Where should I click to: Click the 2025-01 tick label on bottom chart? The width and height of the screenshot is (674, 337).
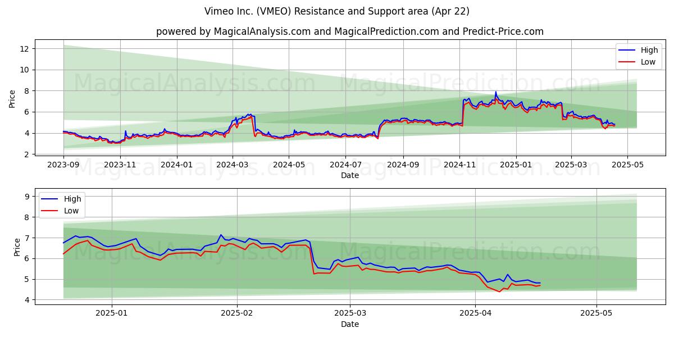coord(112,314)
